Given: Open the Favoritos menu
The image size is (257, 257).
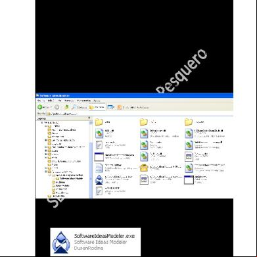Looking at the screenshot, I should click(70, 101).
